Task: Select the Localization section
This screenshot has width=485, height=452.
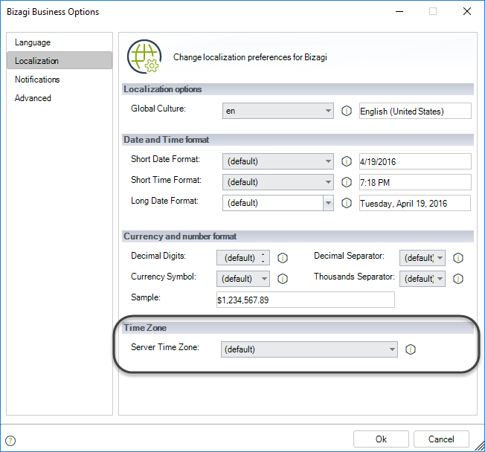Action: pyautogui.click(x=60, y=61)
